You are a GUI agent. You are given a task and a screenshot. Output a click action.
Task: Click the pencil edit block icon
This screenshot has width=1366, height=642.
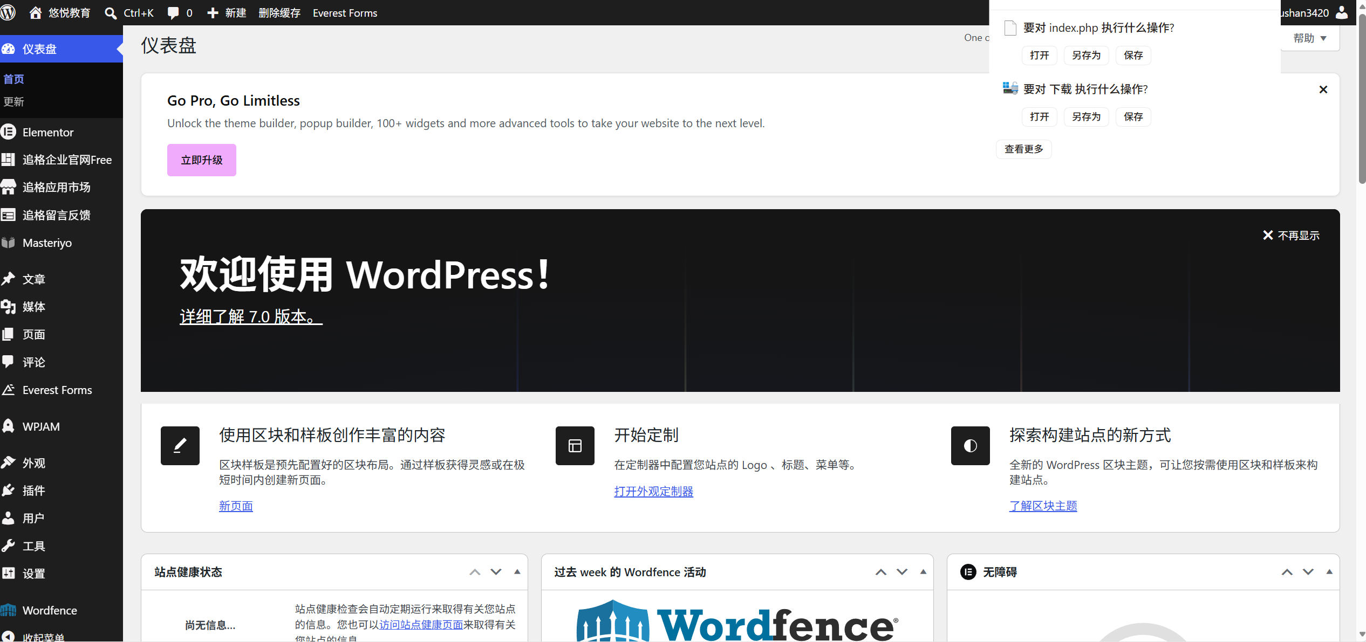(x=180, y=445)
